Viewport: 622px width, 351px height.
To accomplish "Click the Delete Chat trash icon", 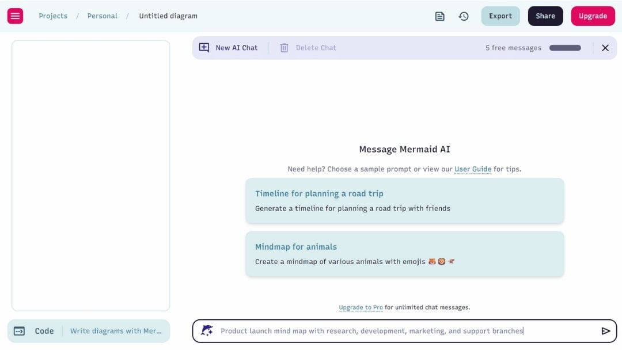I will click(284, 48).
